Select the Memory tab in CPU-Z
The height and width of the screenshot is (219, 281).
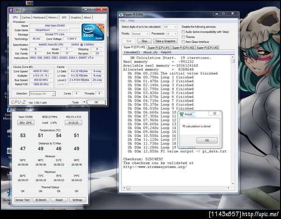[x=53, y=18]
